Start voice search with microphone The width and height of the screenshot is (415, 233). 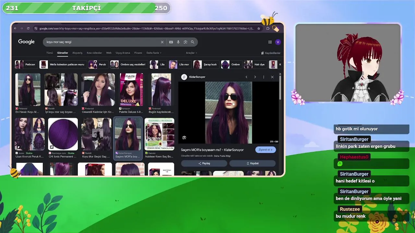pyautogui.click(x=178, y=42)
